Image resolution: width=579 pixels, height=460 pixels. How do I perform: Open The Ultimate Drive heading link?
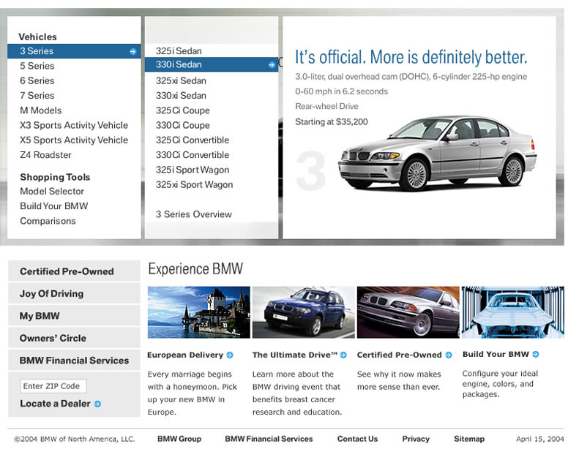point(295,355)
